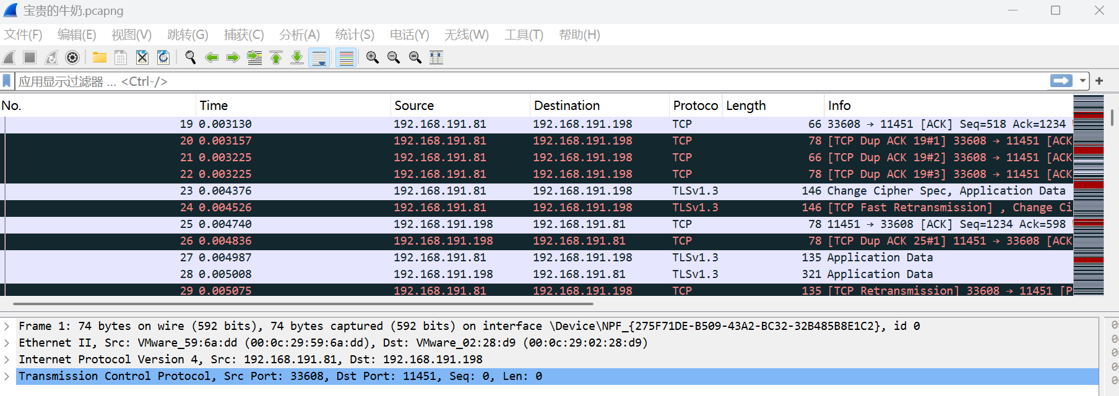The image size is (1119, 396).
Task: Go to the first packet
Action: [x=276, y=57]
